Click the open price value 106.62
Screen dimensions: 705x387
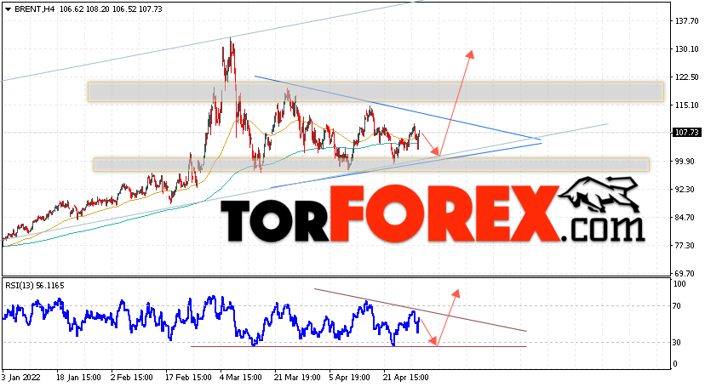70,9
